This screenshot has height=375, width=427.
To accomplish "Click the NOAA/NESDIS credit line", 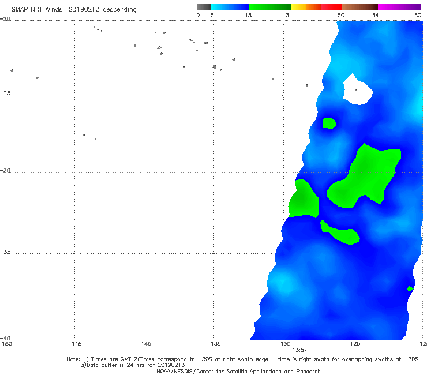I will [238, 371].
